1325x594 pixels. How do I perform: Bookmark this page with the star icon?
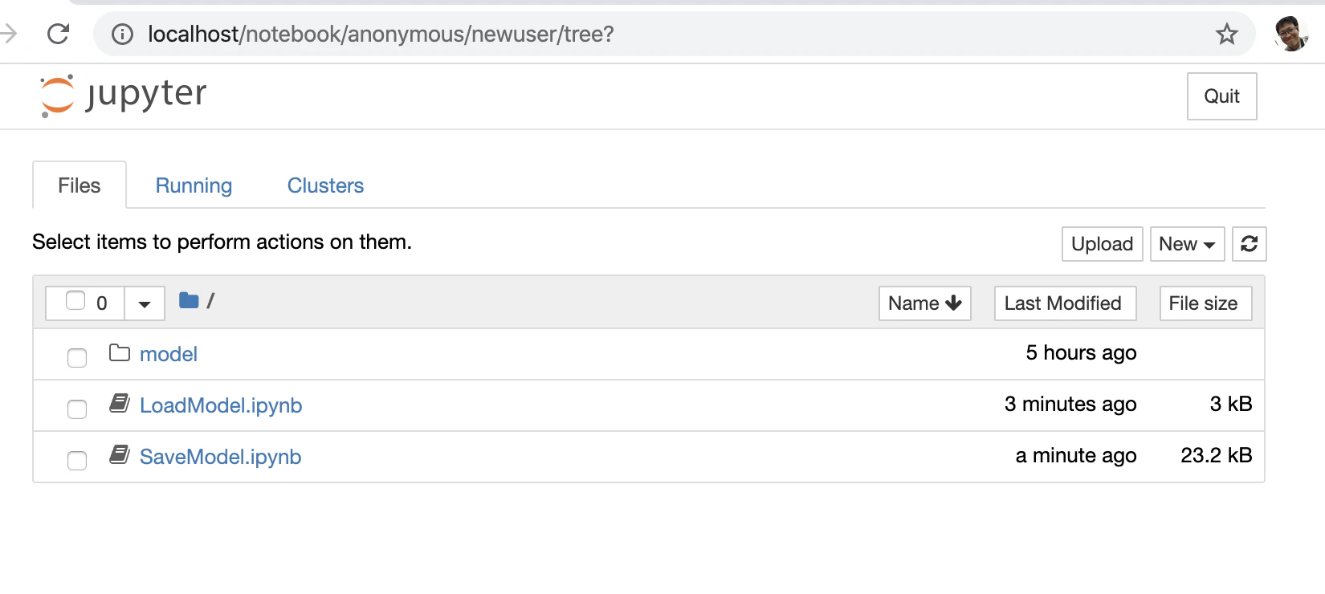(1226, 34)
